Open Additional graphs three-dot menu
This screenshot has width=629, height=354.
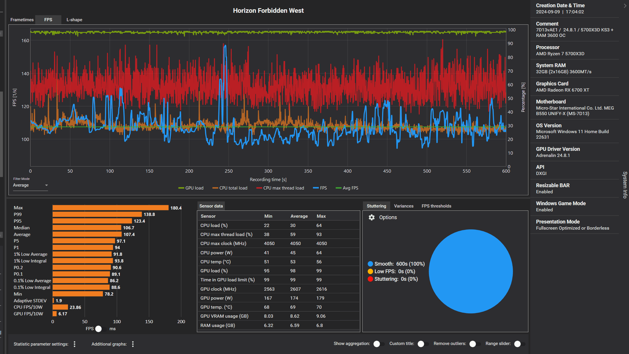133,344
